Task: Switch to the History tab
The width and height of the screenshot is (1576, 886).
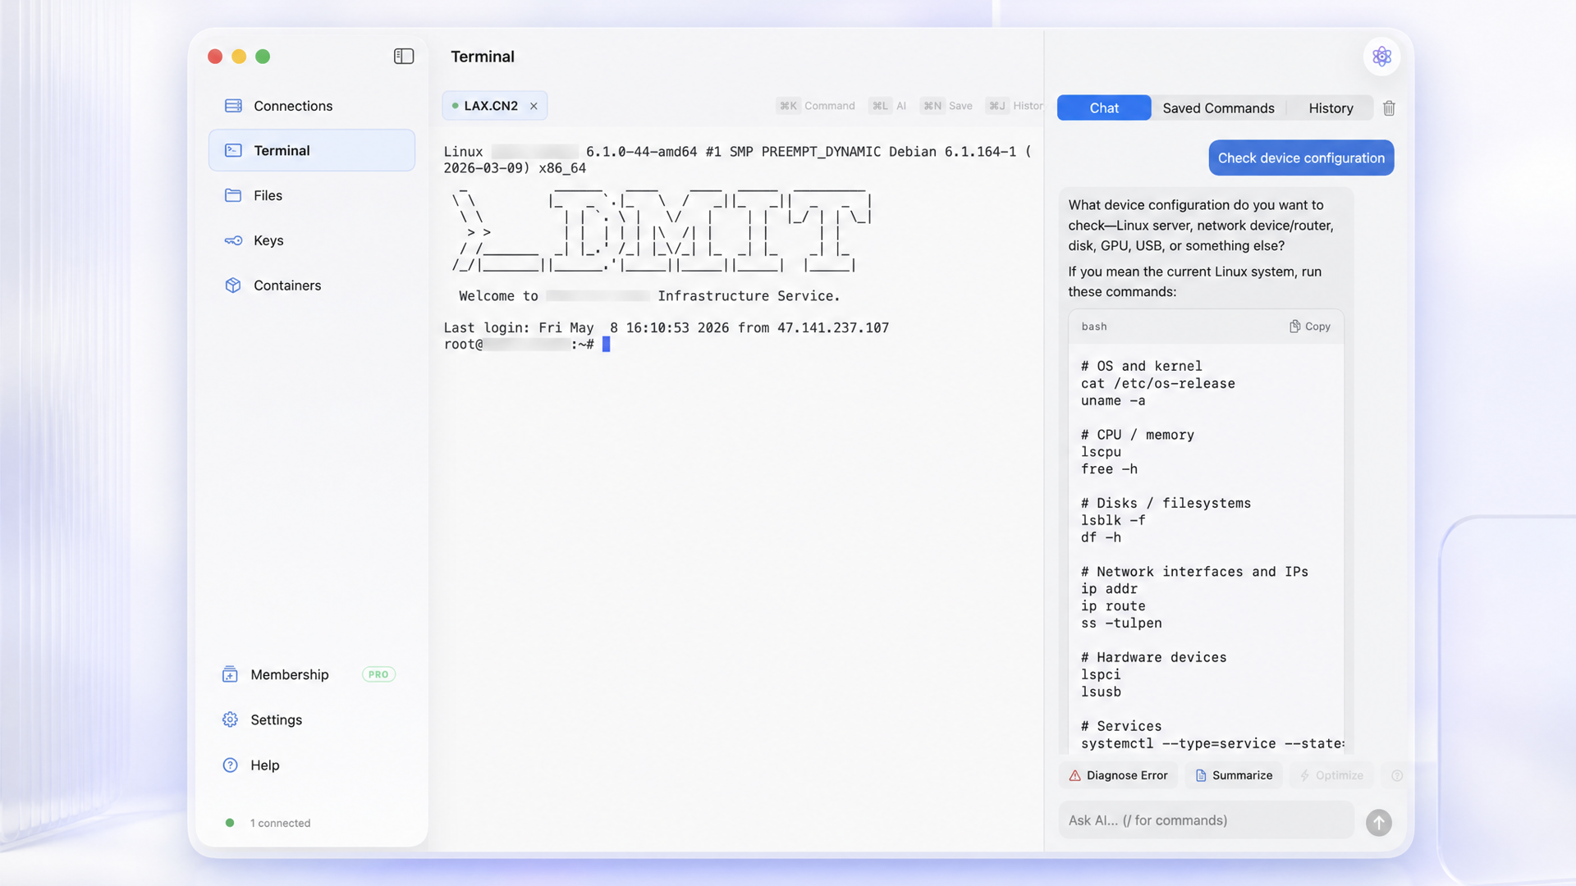Action: (1331, 108)
